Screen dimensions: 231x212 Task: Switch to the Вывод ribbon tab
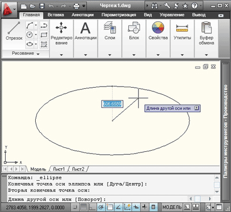pos(199,15)
